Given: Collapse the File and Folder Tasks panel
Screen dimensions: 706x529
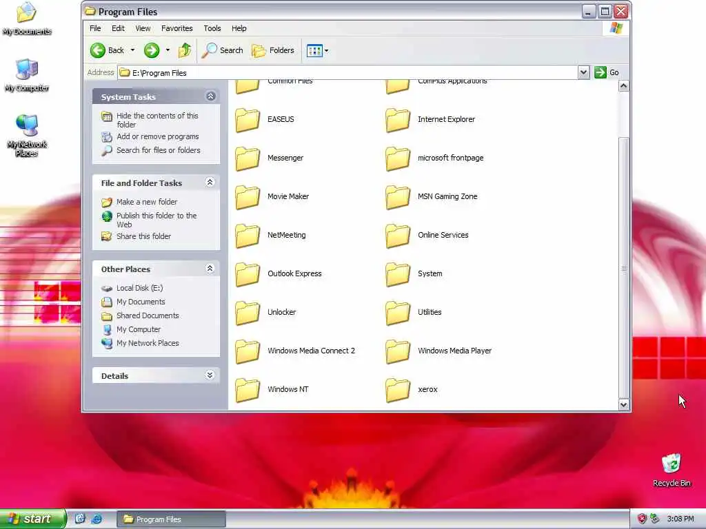Looking at the screenshot, I should coord(210,182).
